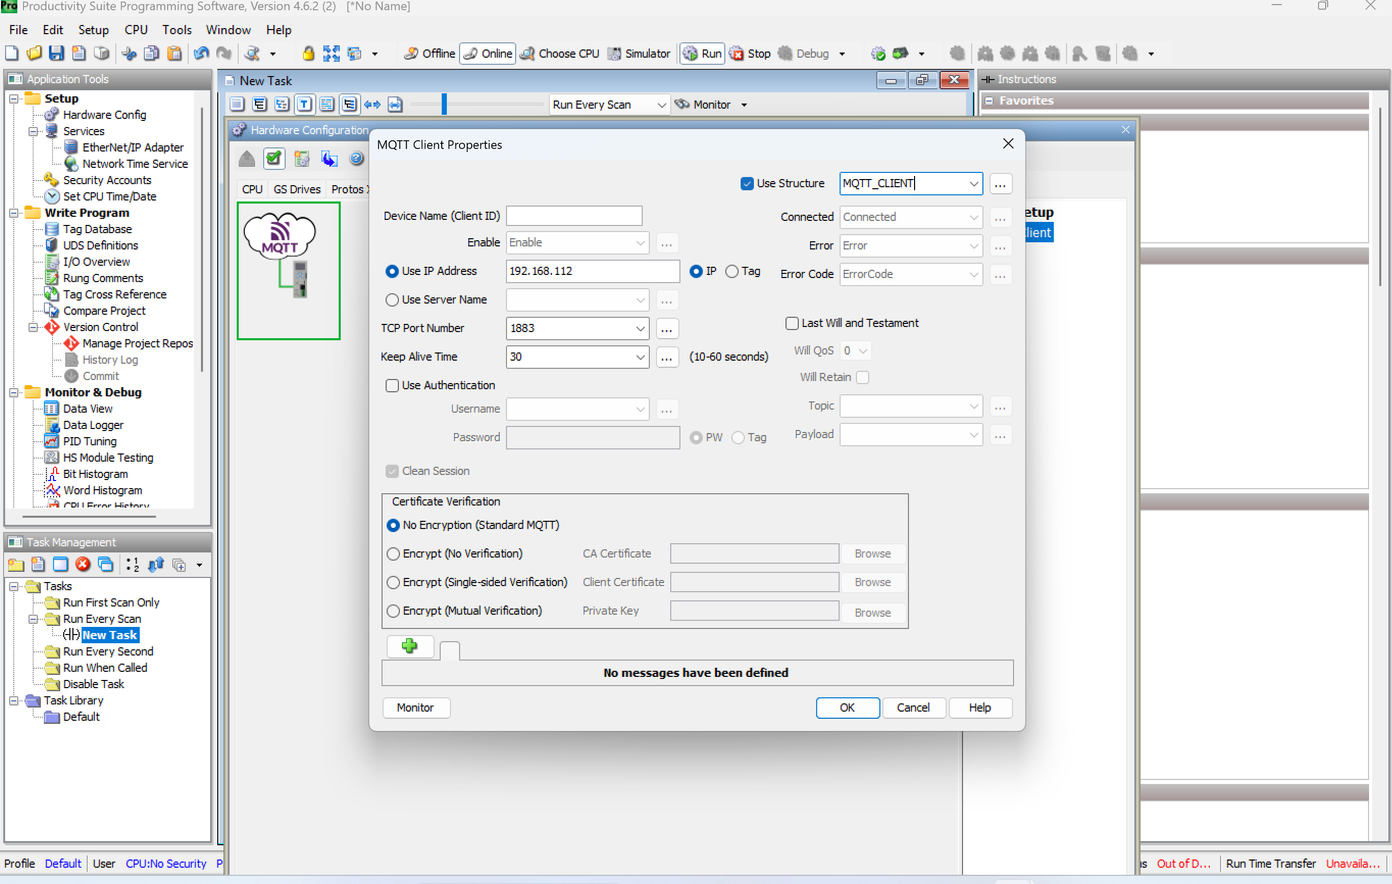Click the Save project toolbar icon
Viewport: 1392px width, 884px height.
56,54
